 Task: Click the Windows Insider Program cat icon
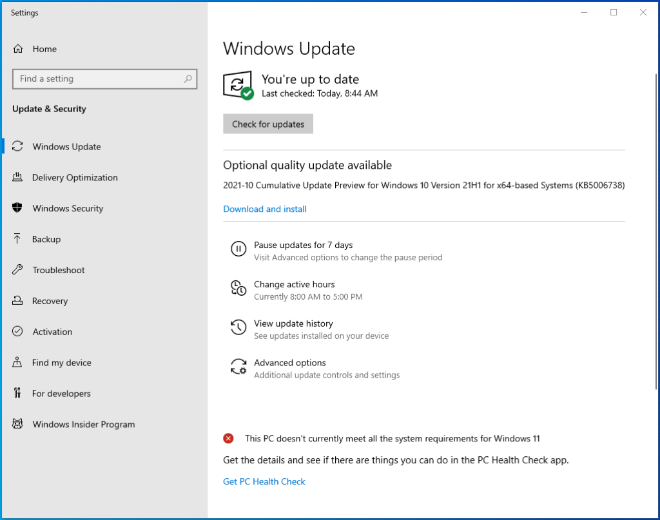click(17, 423)
